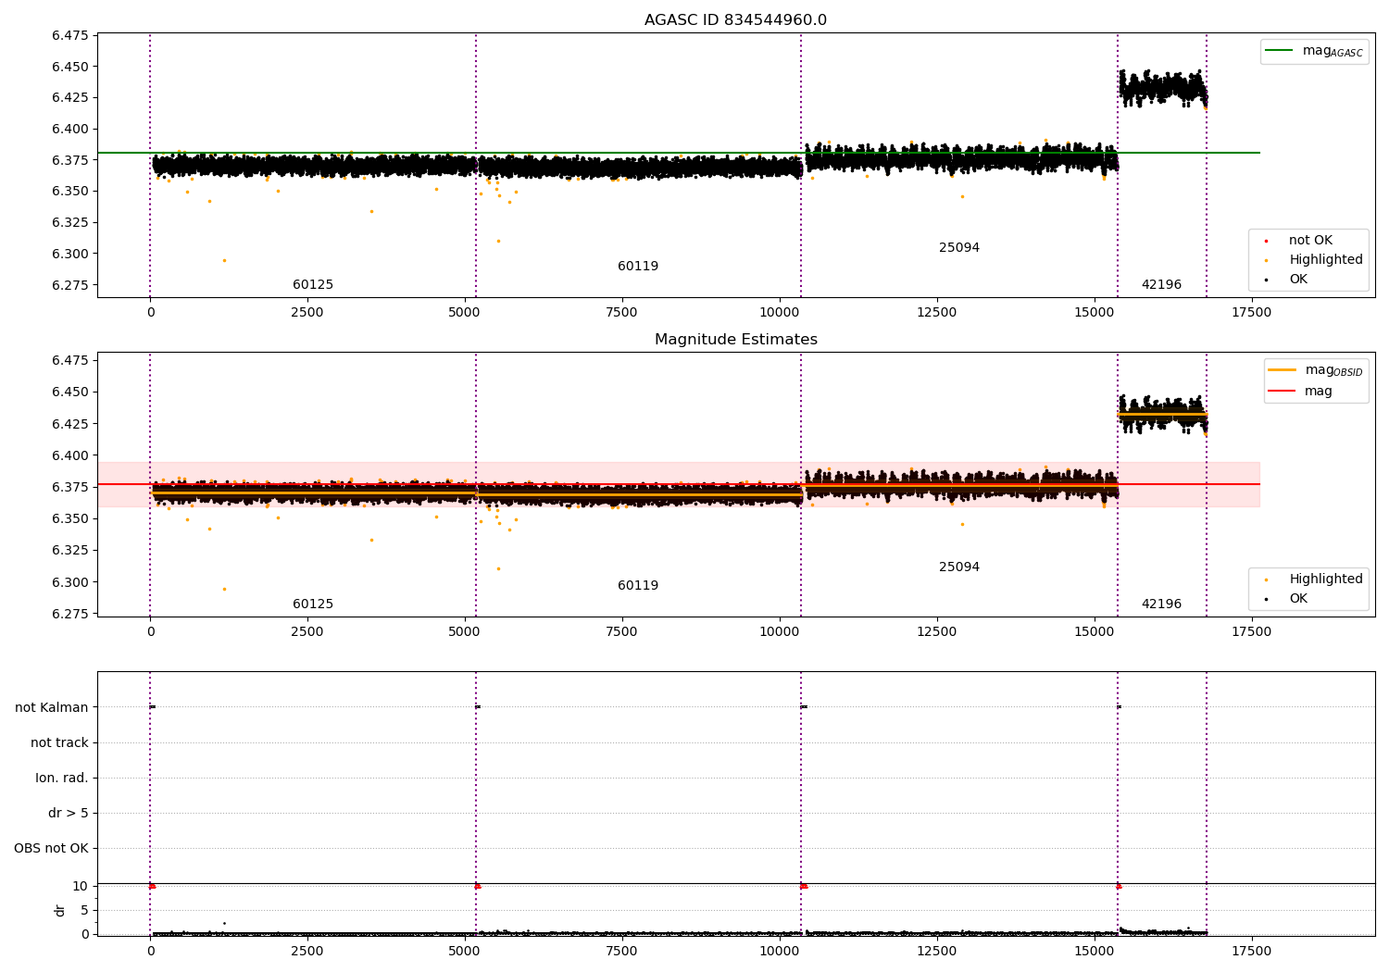The image size is (1389, 972).
Task: Click the 17500 x-tick under top plot
Action: 1252,313
